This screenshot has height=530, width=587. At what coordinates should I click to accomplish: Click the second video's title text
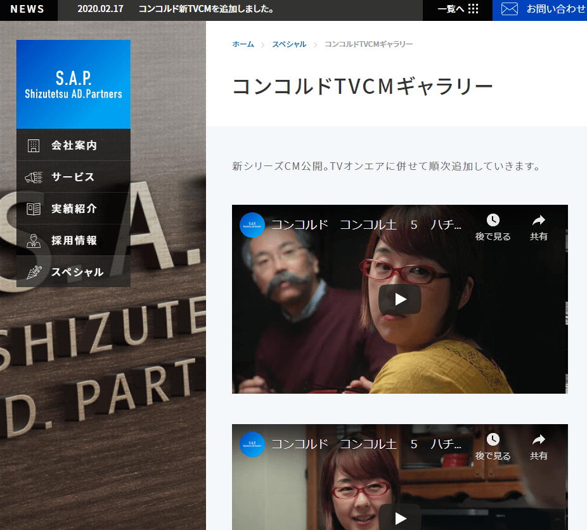[366, 444]
